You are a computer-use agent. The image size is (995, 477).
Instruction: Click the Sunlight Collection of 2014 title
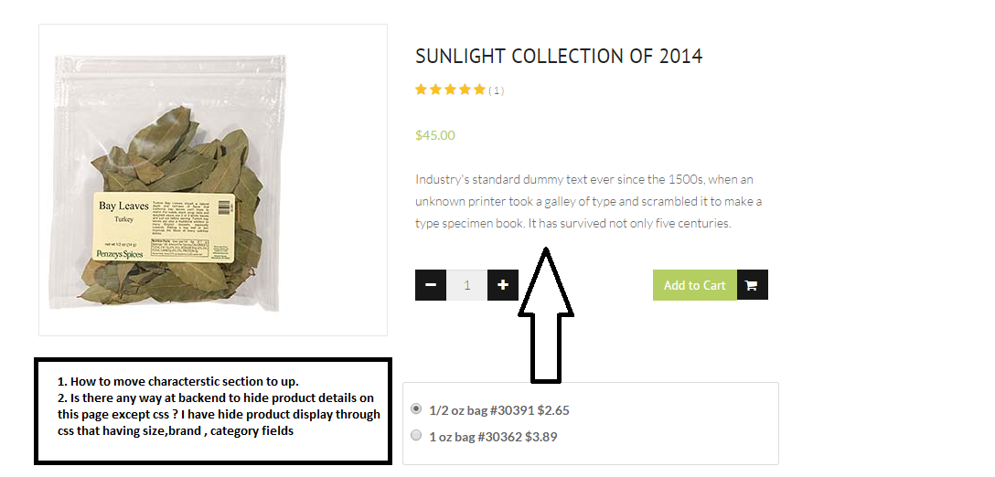pyautogui.click(x=559, y=57)
